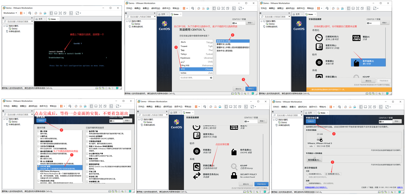Open console view icon in language selection window
This screenshot has width=406, height=195.
234,8
